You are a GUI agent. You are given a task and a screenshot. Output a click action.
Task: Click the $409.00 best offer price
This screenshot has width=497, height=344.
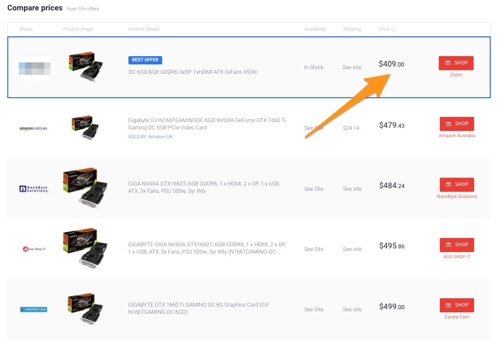pyautogui.click(x=391, y=64)
